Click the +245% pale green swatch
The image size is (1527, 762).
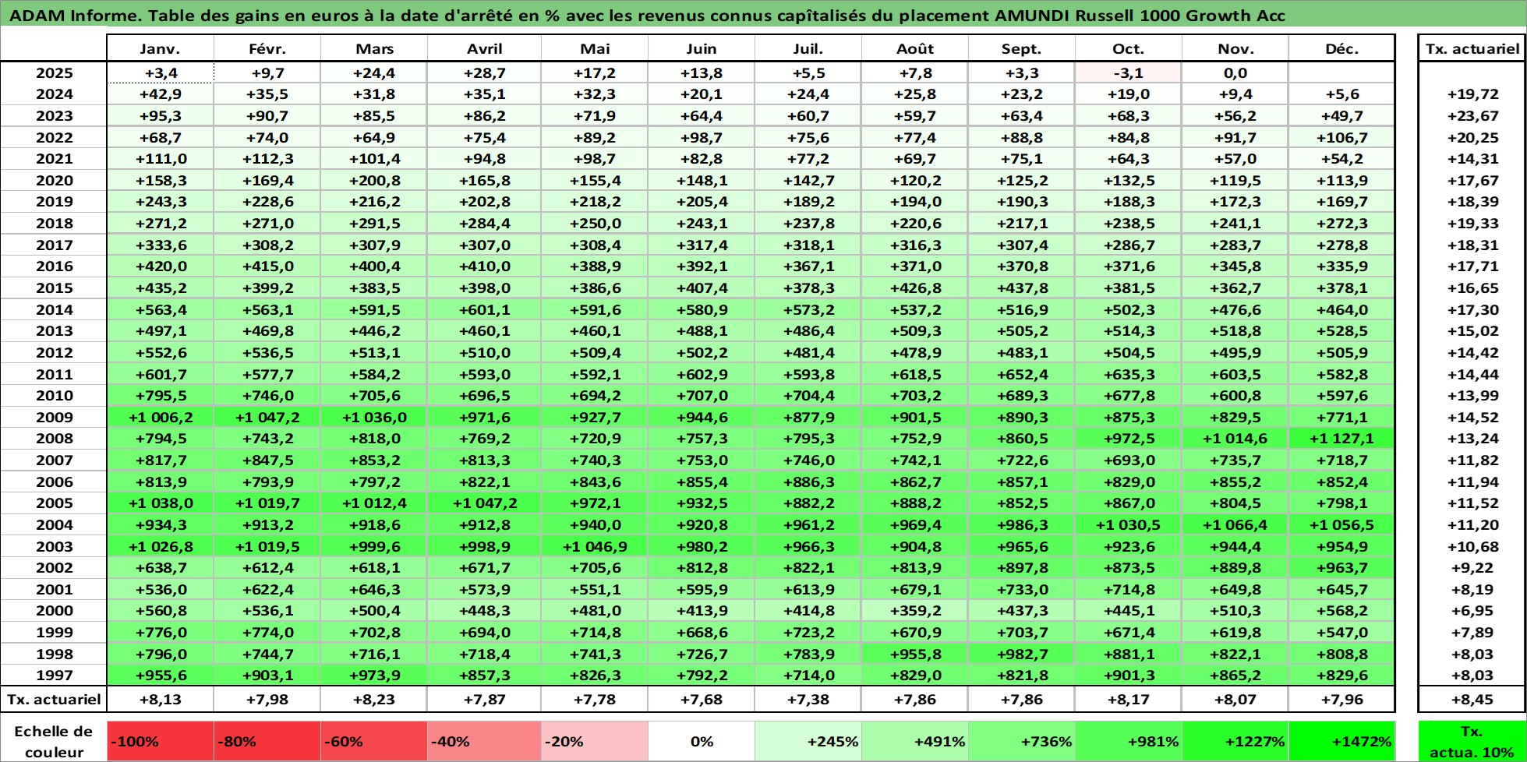coord(808,741)
